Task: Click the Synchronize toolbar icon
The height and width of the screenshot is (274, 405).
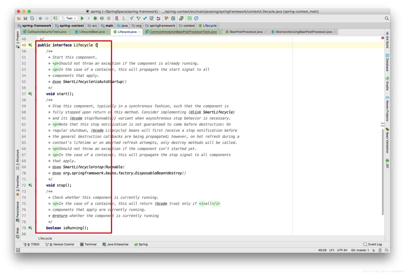Action: tap(32, 18)
